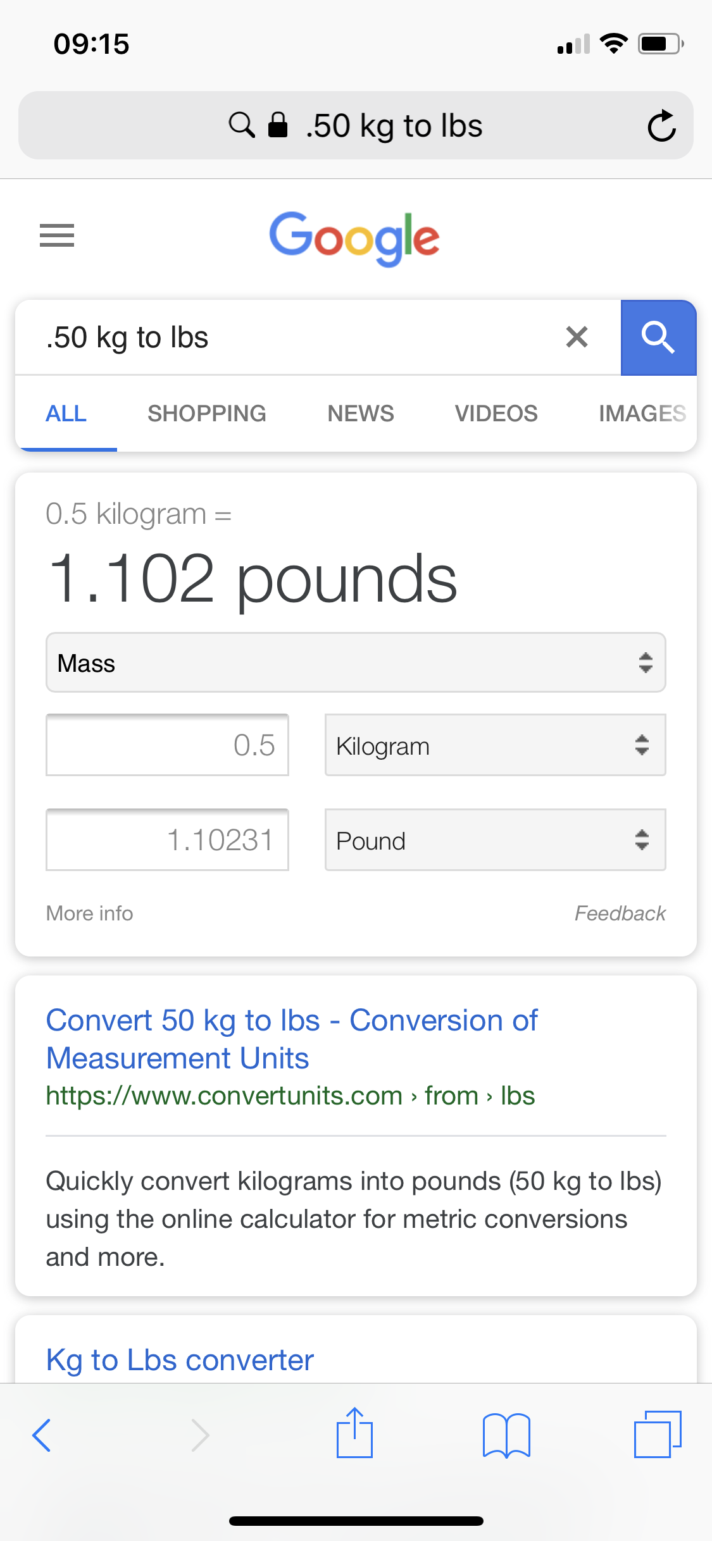Tap the Google logo
Image resolution: width=712 pixels, height=1541 pixels.
354,238
